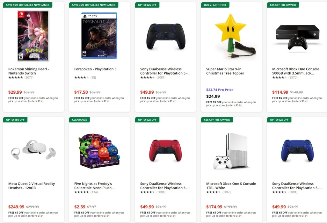Click the "Save 75% Off Select New Games" badge
This screenshot has height=223, width=327.
[x=94, y=5]
